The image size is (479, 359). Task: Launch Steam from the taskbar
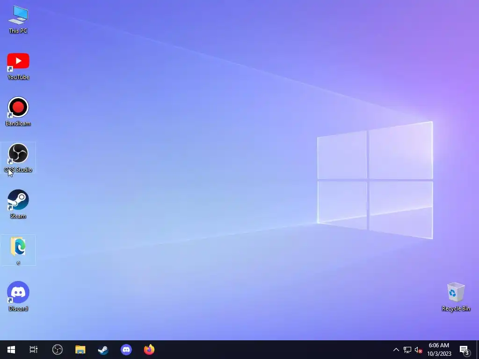tap(103, 350)
